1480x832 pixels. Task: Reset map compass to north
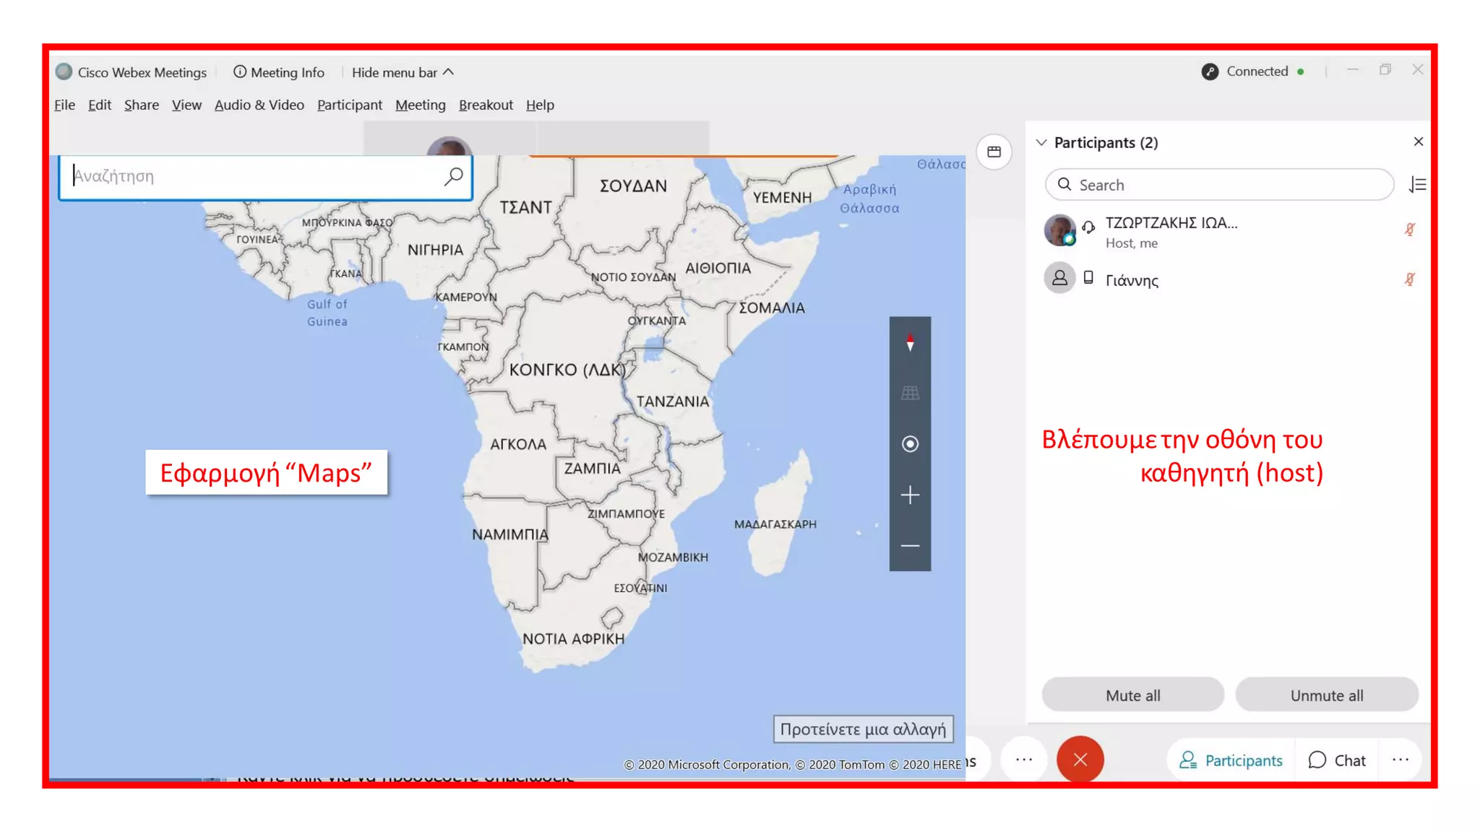pos(910,342)
